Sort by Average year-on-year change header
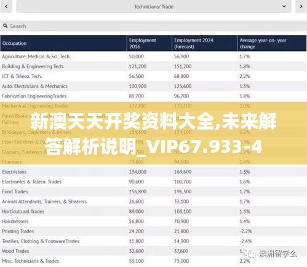This screenshot has width=307, height=267. click(x=272, y=43)
